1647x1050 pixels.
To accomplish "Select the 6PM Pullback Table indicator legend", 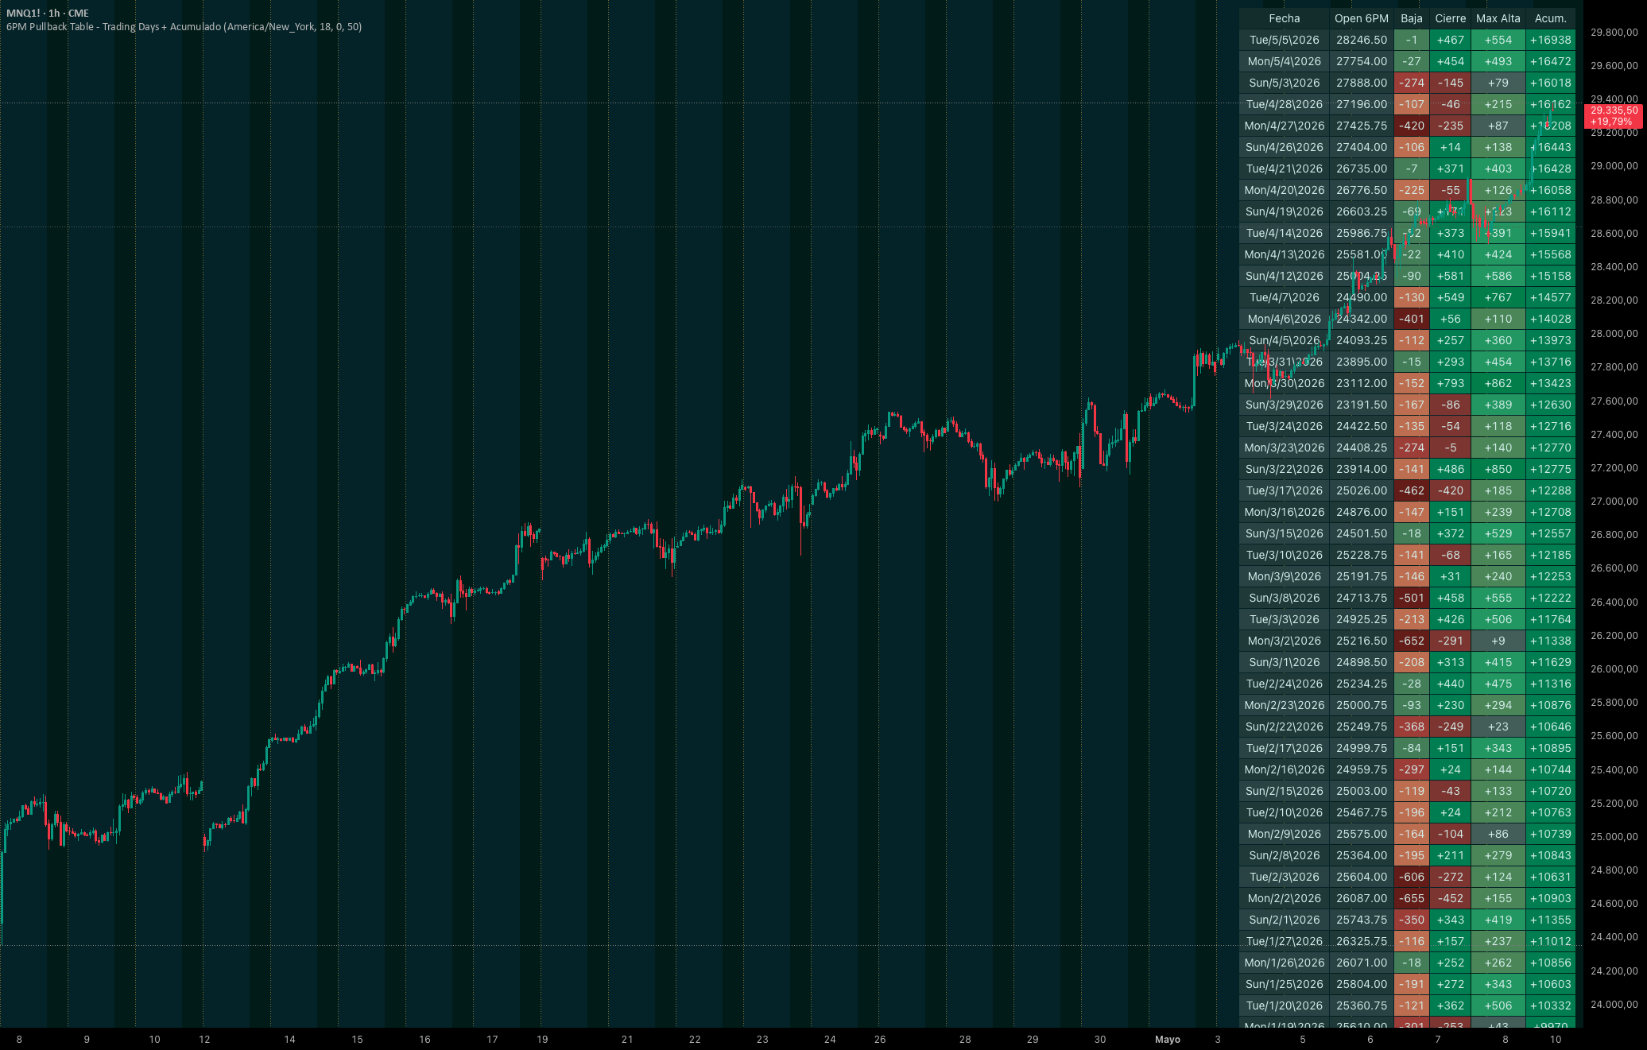I will click(184, 27).
